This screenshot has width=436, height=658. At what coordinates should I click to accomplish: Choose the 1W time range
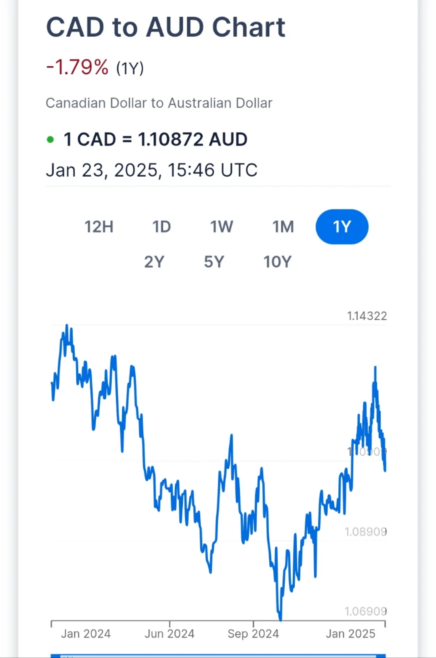click(x=222, y=227)
